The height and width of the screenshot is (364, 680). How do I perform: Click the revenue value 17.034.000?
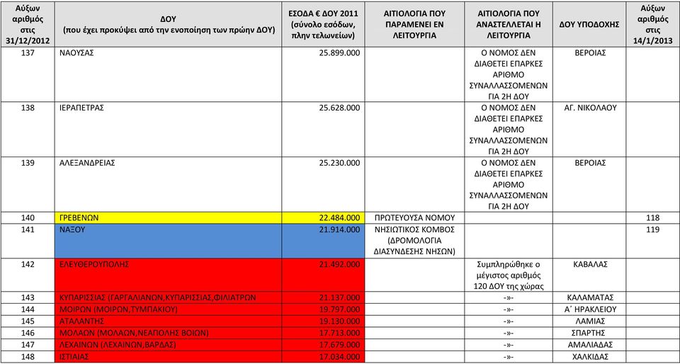coord(339,357)
